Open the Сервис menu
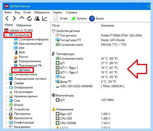This screenshot has width=153, height=131. point(57,12)
